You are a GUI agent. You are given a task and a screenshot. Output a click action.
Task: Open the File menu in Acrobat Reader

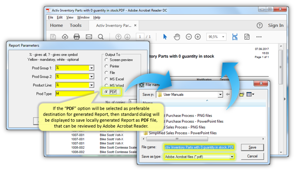pos(50,18)
